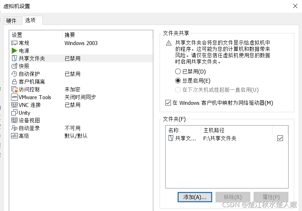Click the 自动登录 user icon
This screenshot has width=302, height=211.
(14, 128)
